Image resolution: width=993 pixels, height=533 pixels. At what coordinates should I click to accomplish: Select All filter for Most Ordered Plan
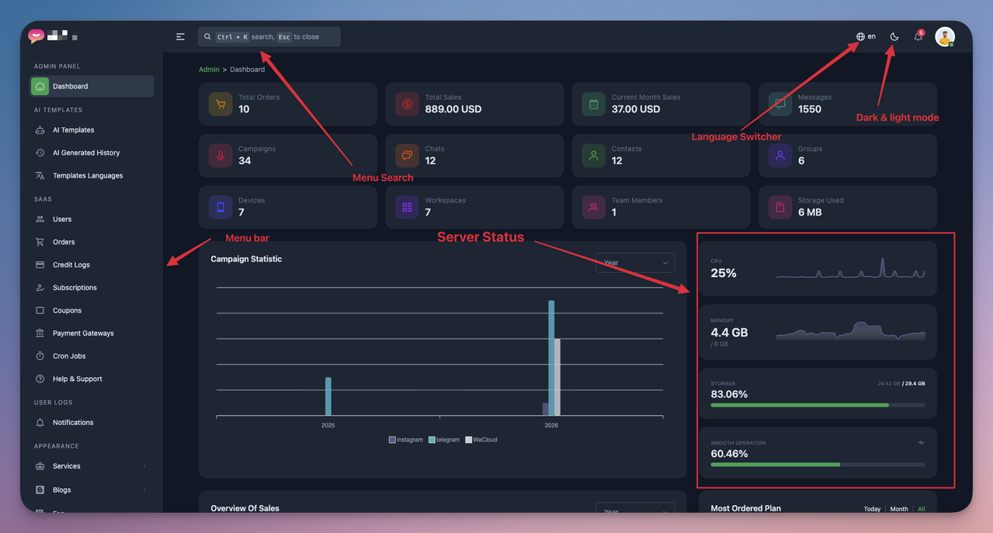922,509
